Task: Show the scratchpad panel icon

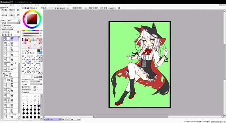Action: click(x=36, y=8)
